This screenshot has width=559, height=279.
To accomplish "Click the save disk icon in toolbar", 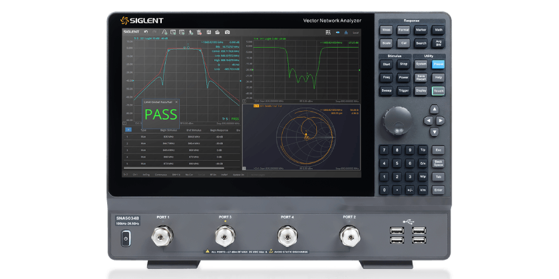I will point(208,31).
